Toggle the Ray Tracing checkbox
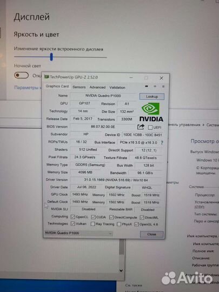The height and width of the screenshot is (292, 219). point(93,224)
